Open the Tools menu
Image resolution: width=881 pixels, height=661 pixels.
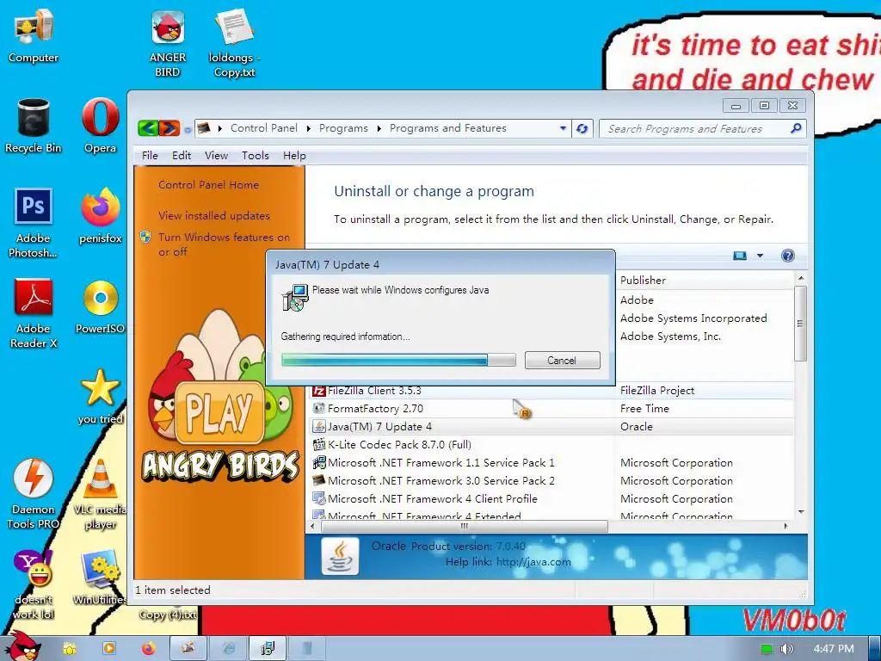255,156
